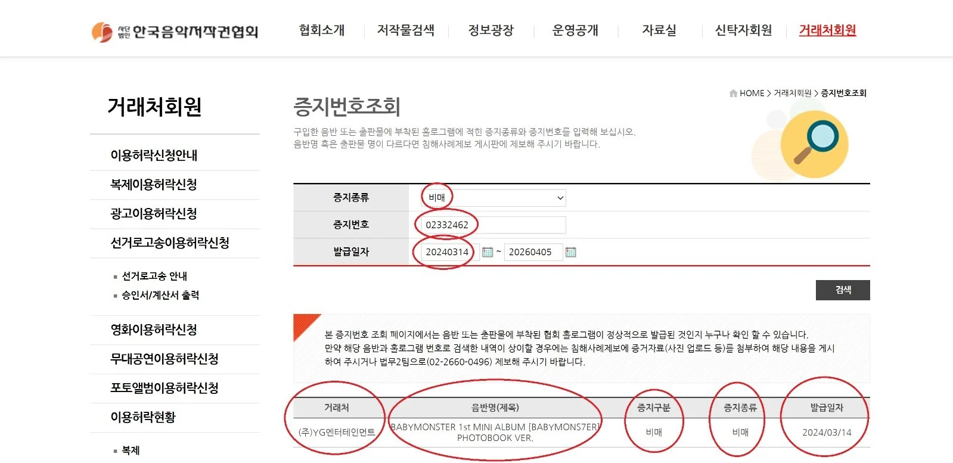Go to 영화이용허락신청 in sidebar
This screenshot has height=463, width=953.
click(x=154, y=330)
